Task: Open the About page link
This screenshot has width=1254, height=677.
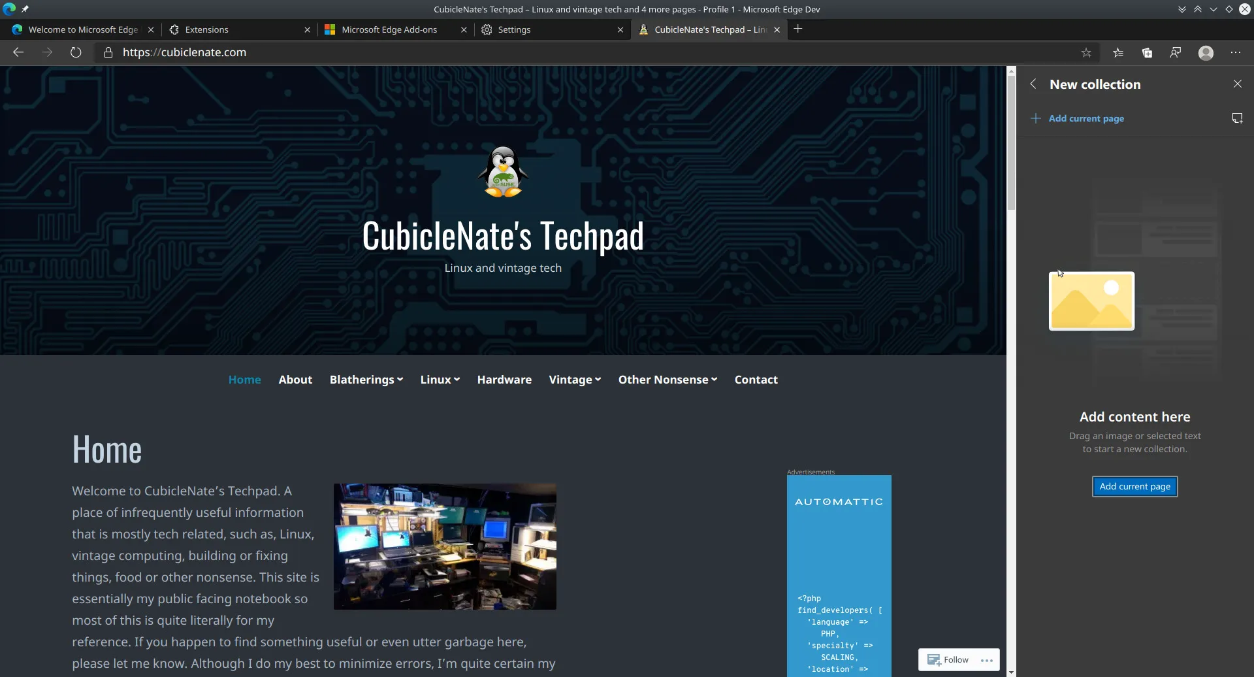Action: pos(295,380)
